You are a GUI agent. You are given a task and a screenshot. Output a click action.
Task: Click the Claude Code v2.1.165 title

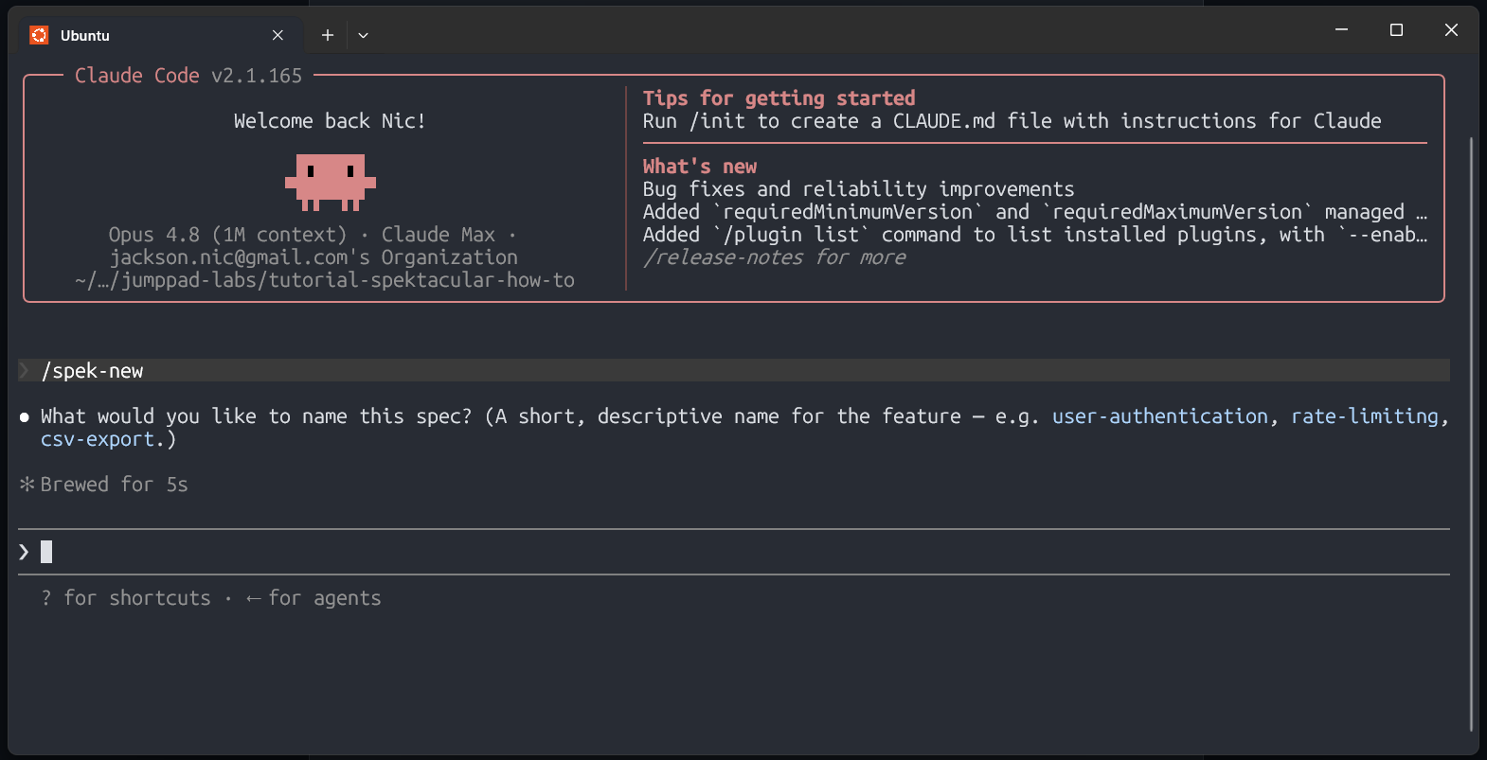point(188,76)
